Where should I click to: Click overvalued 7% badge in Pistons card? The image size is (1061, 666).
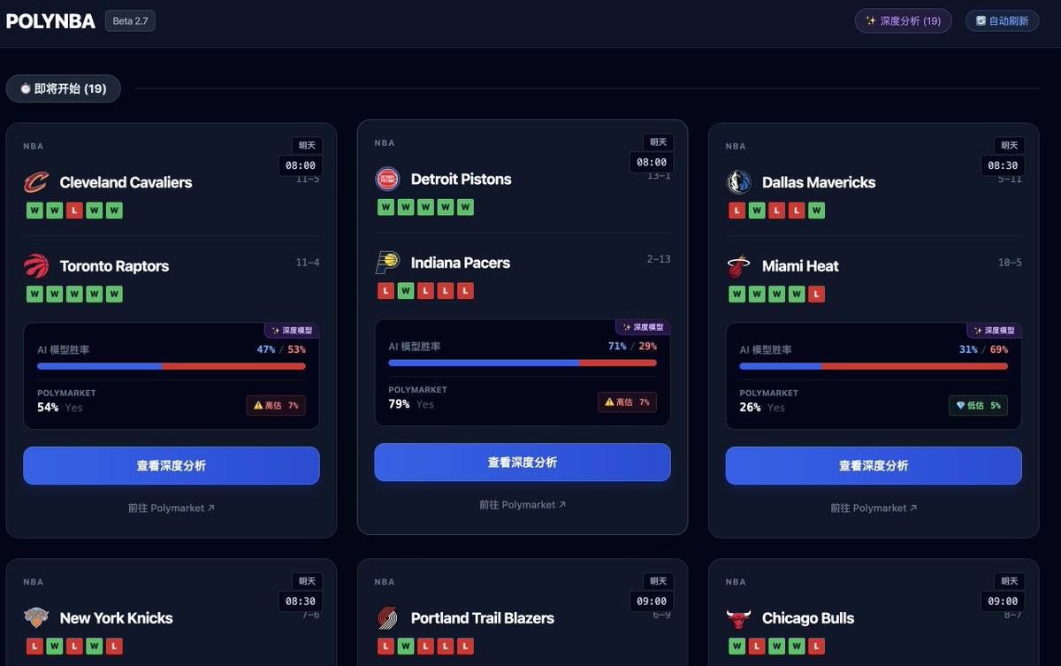click(x=627, y=402)
